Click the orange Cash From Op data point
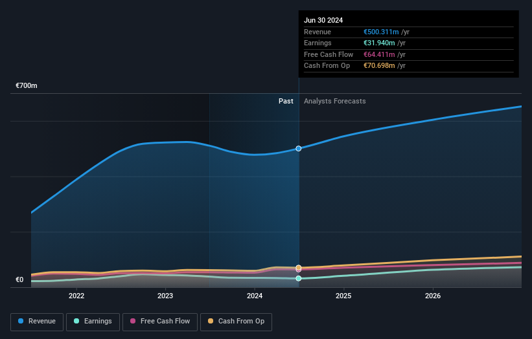 click(x=299, y=268)
